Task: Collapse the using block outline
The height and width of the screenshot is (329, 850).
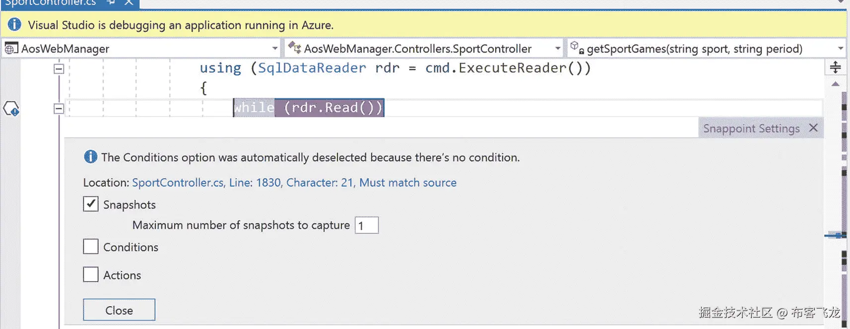Action: 59,68
